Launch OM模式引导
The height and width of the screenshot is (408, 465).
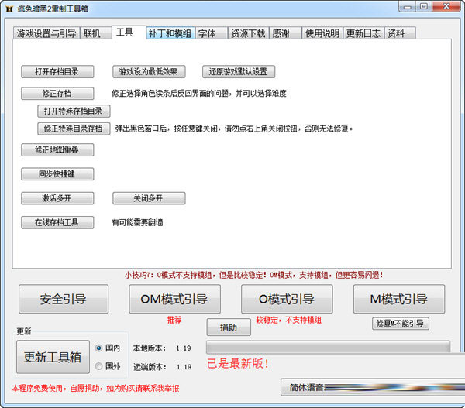click(174, 299)
